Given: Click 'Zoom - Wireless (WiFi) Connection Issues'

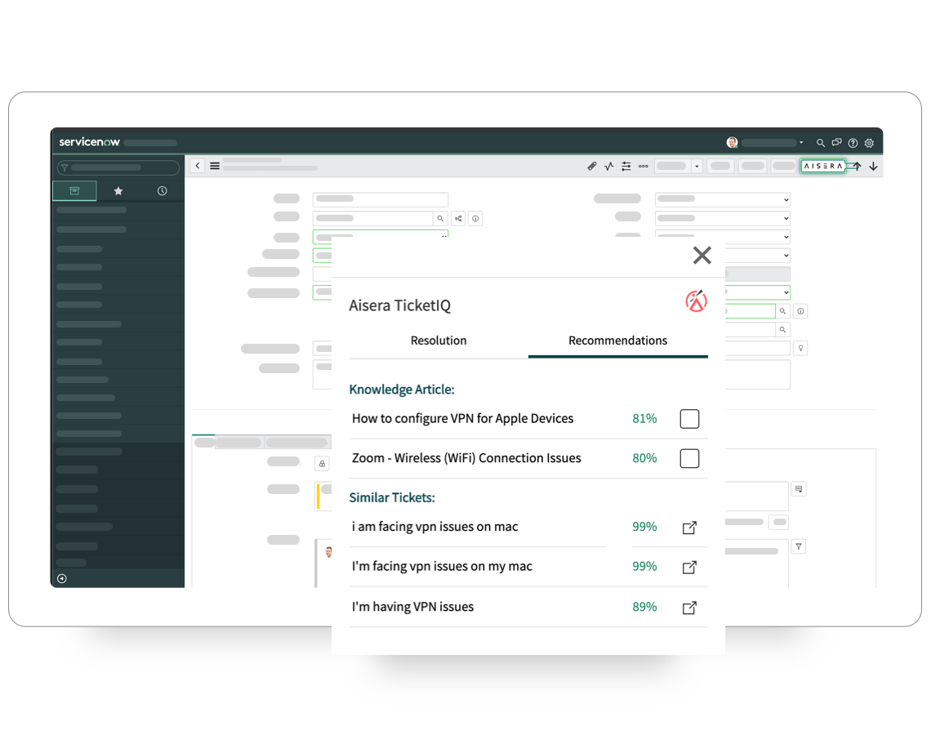Looking at the screenshot, I should coord(466,458).
